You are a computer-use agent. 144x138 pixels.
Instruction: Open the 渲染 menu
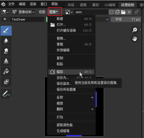coord(33,4)
